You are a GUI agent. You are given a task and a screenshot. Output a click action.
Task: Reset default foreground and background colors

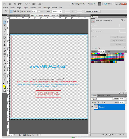pyautogui.click(x=3, y=83)
